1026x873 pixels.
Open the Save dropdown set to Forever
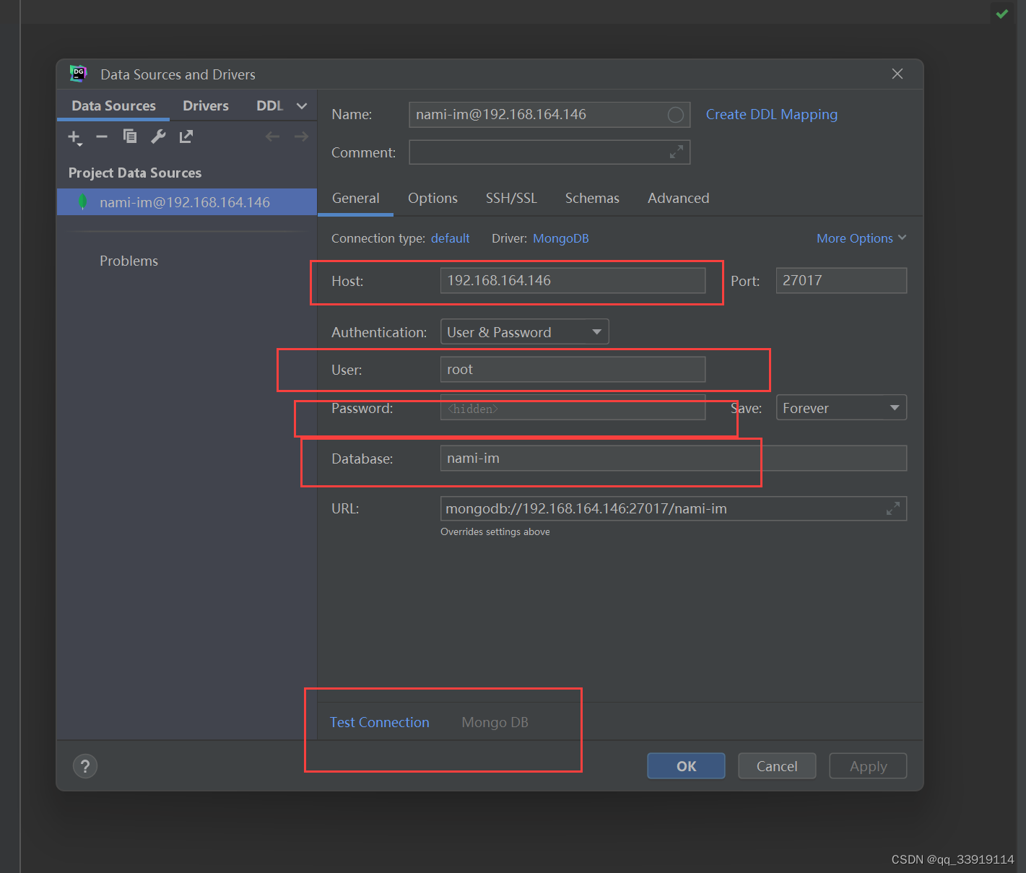click(x=840, y=407)
